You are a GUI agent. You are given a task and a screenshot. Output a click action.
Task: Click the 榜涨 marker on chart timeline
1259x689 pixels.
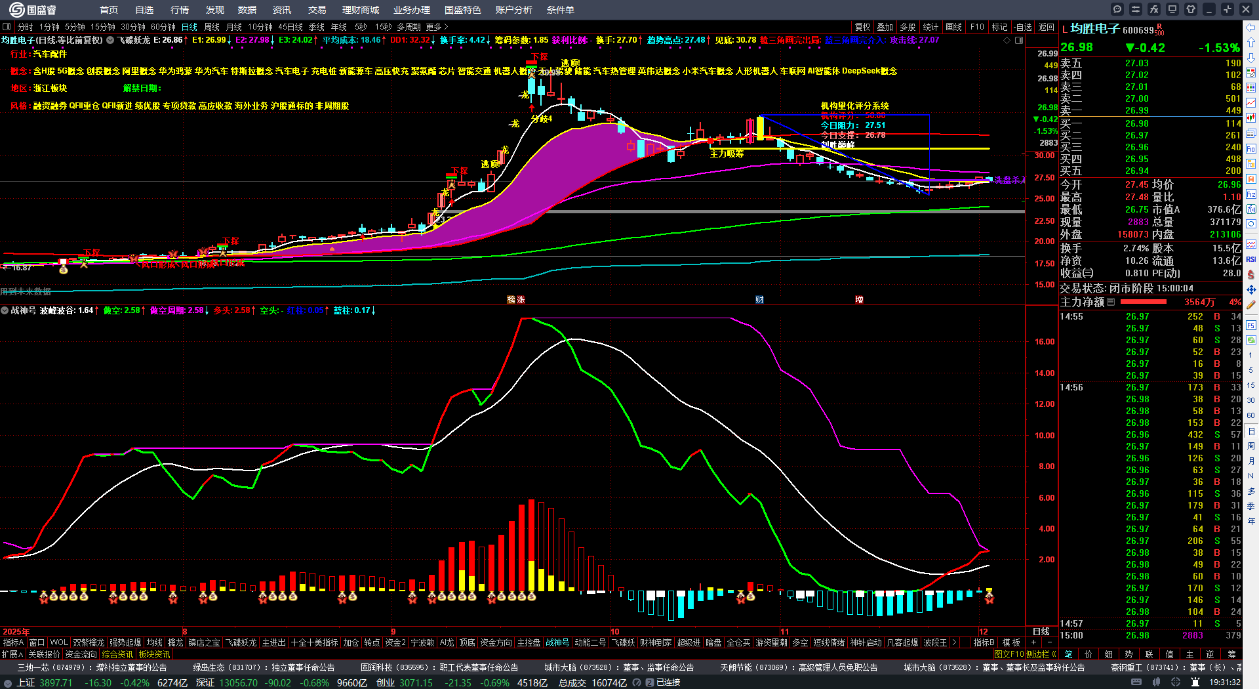[516, 299]
